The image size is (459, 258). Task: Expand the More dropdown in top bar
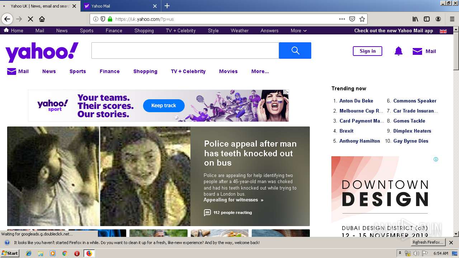[299, 31]
